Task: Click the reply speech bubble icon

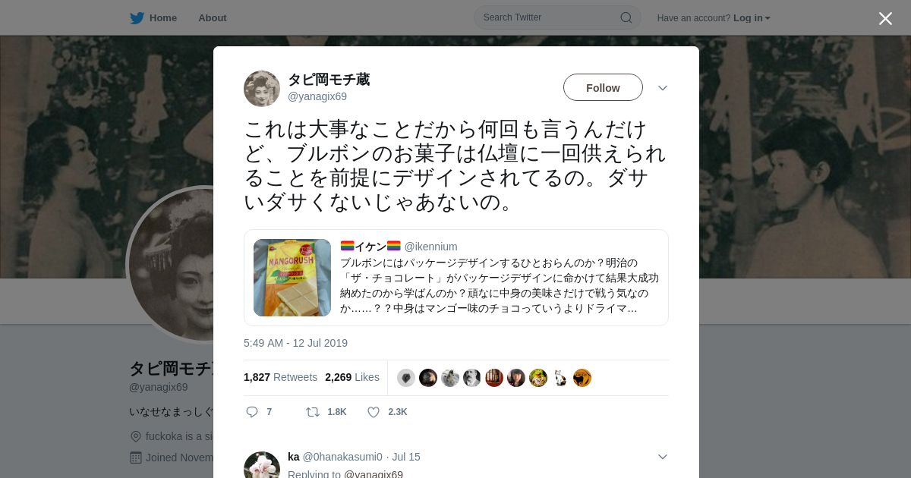Action: click(x=252, y=412)
